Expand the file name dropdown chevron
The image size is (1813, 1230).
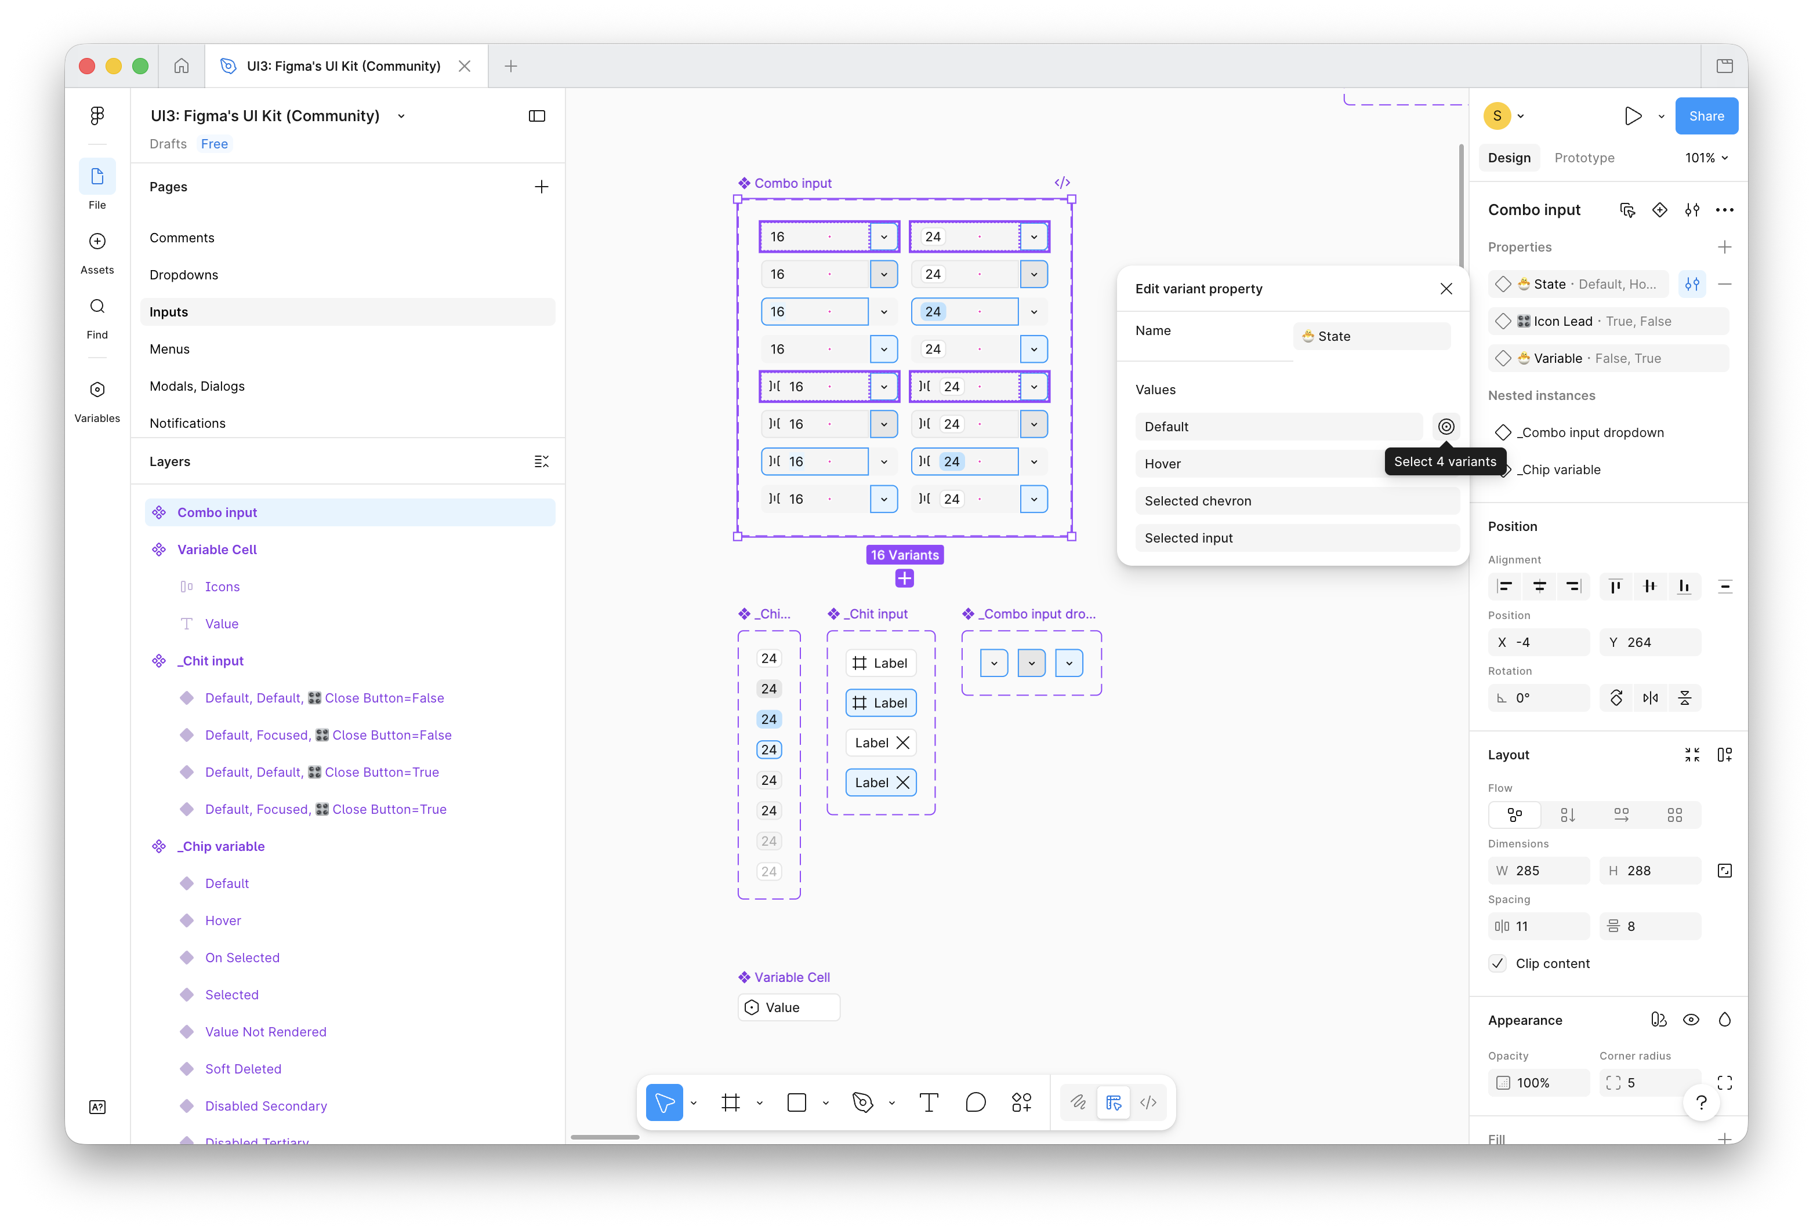click(x=401, y=116)
